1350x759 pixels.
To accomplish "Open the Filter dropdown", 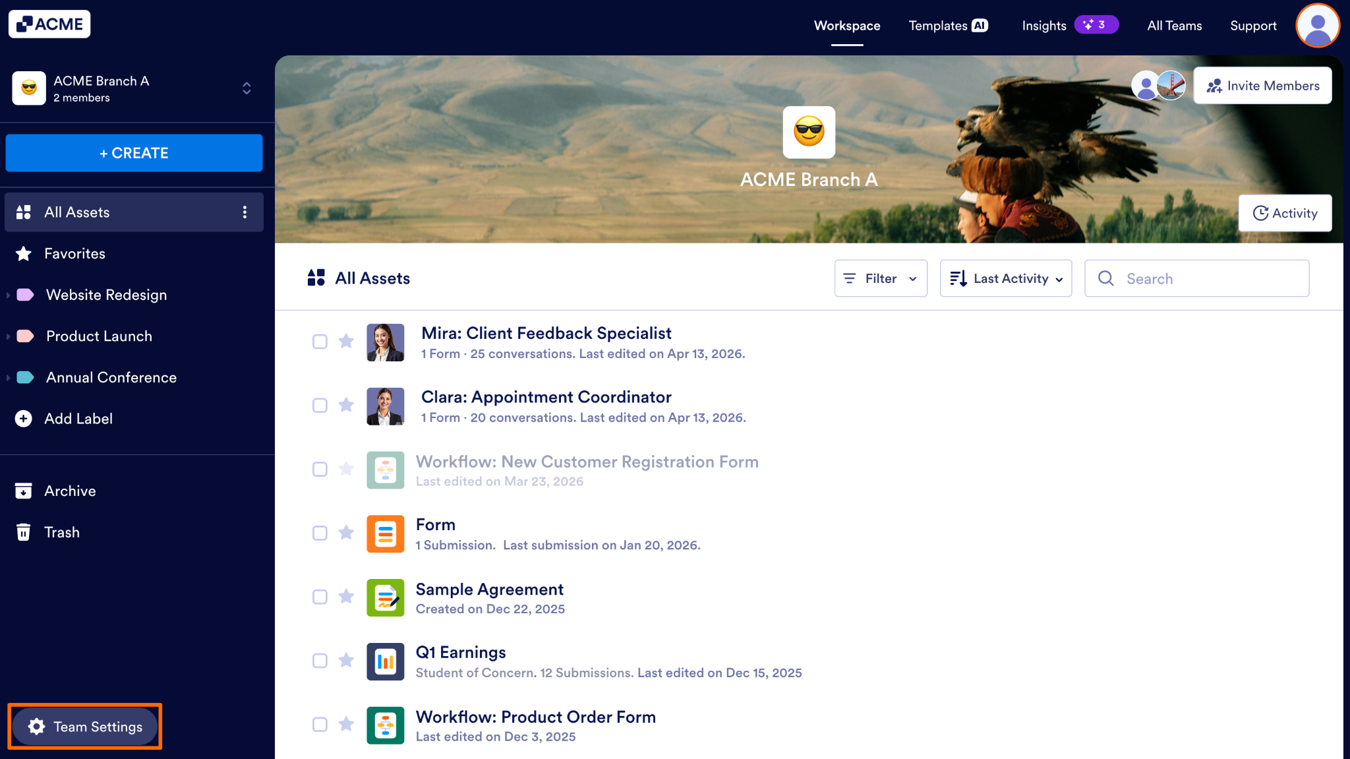I will point(881,278).
